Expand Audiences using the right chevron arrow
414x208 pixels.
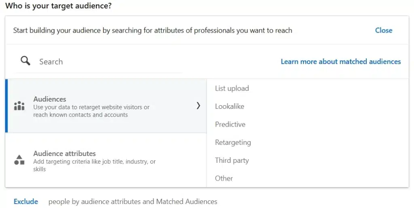click(198, 106)
